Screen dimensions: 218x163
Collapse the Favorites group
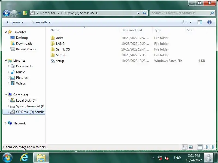[x=6, y=32]
